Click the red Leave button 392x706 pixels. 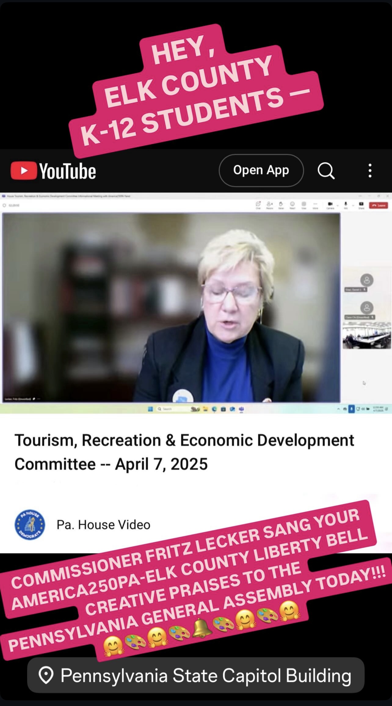pos(379,205)
